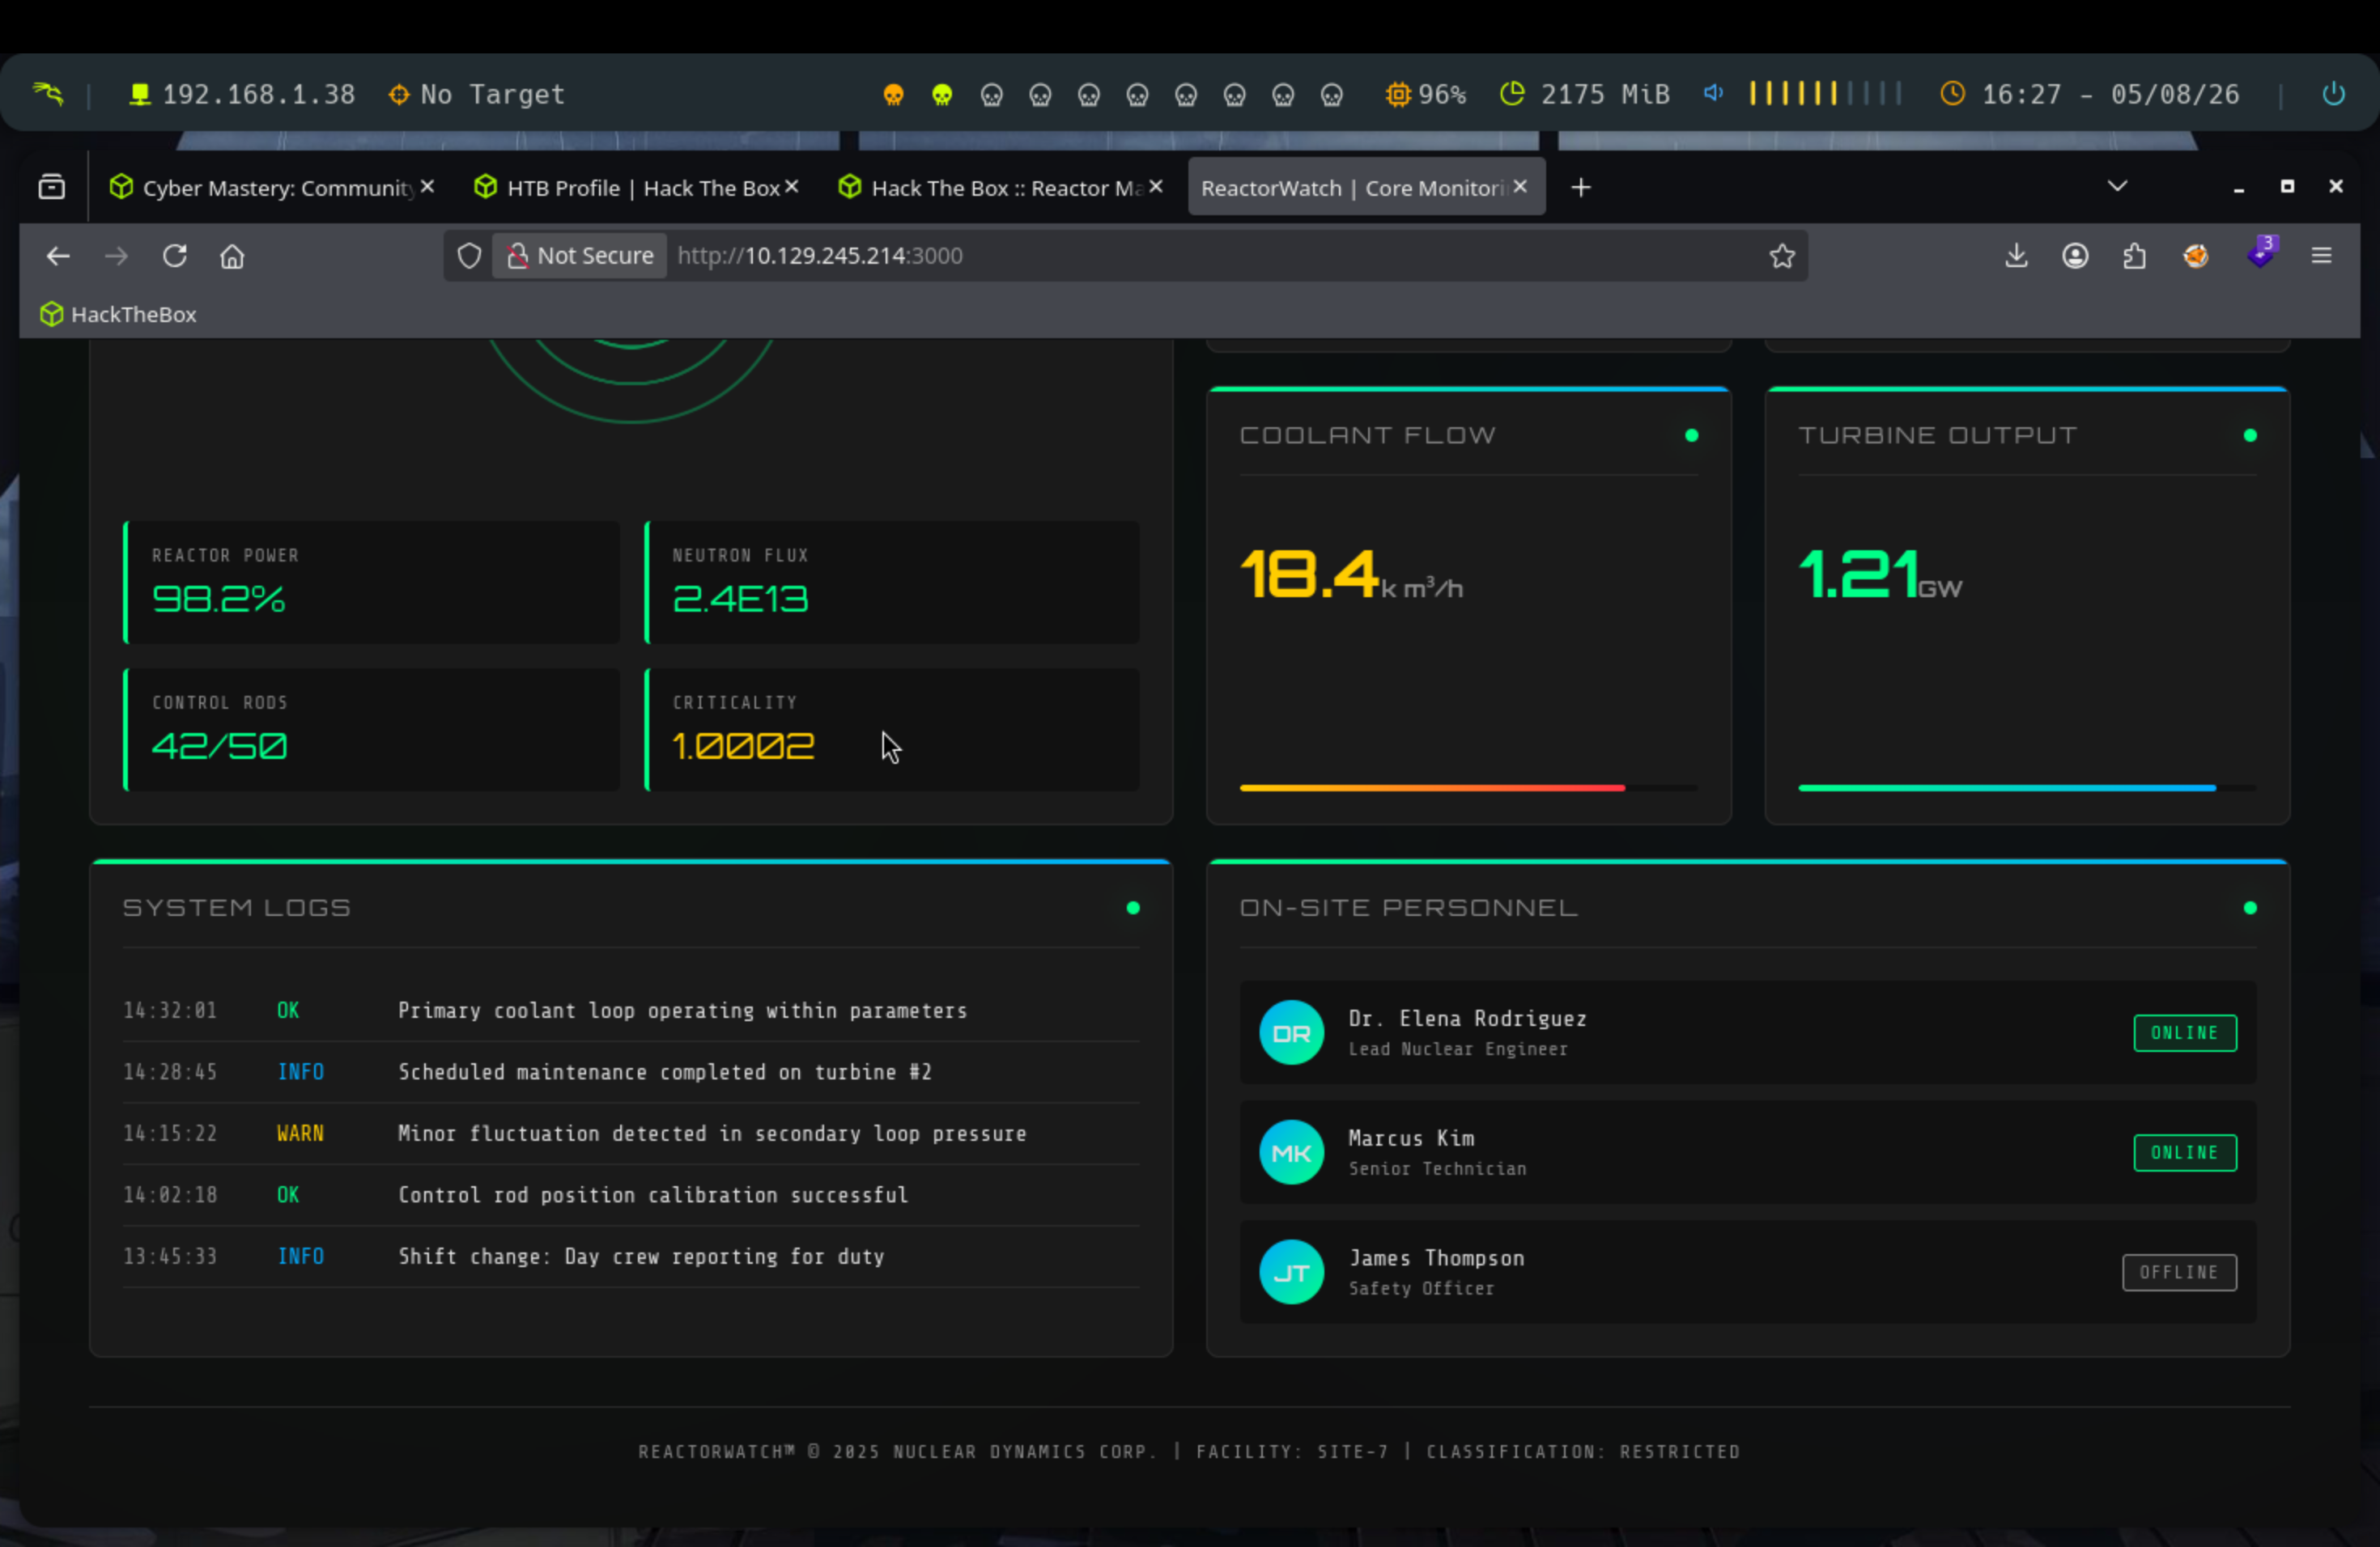Click the System Logs status dot
2380x1547 pixels.
pos(1133,908)
